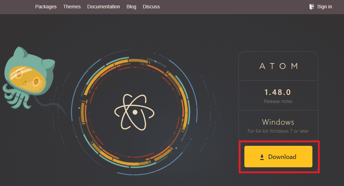The image size is (344, 186).
Task: Open the Discuss forum link
Action: tap(151, 7)
